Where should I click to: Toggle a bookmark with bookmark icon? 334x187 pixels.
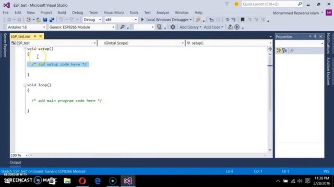(242, 20)
